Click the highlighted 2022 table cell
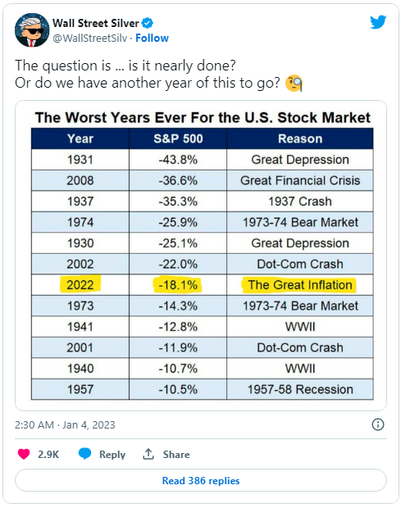The image size is (401, 508). pyautogui.click(x=80, y=285)
